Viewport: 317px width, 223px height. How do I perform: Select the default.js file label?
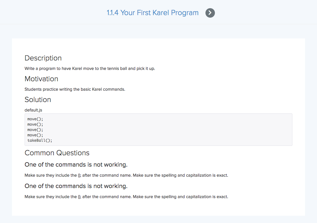[33, 110]
